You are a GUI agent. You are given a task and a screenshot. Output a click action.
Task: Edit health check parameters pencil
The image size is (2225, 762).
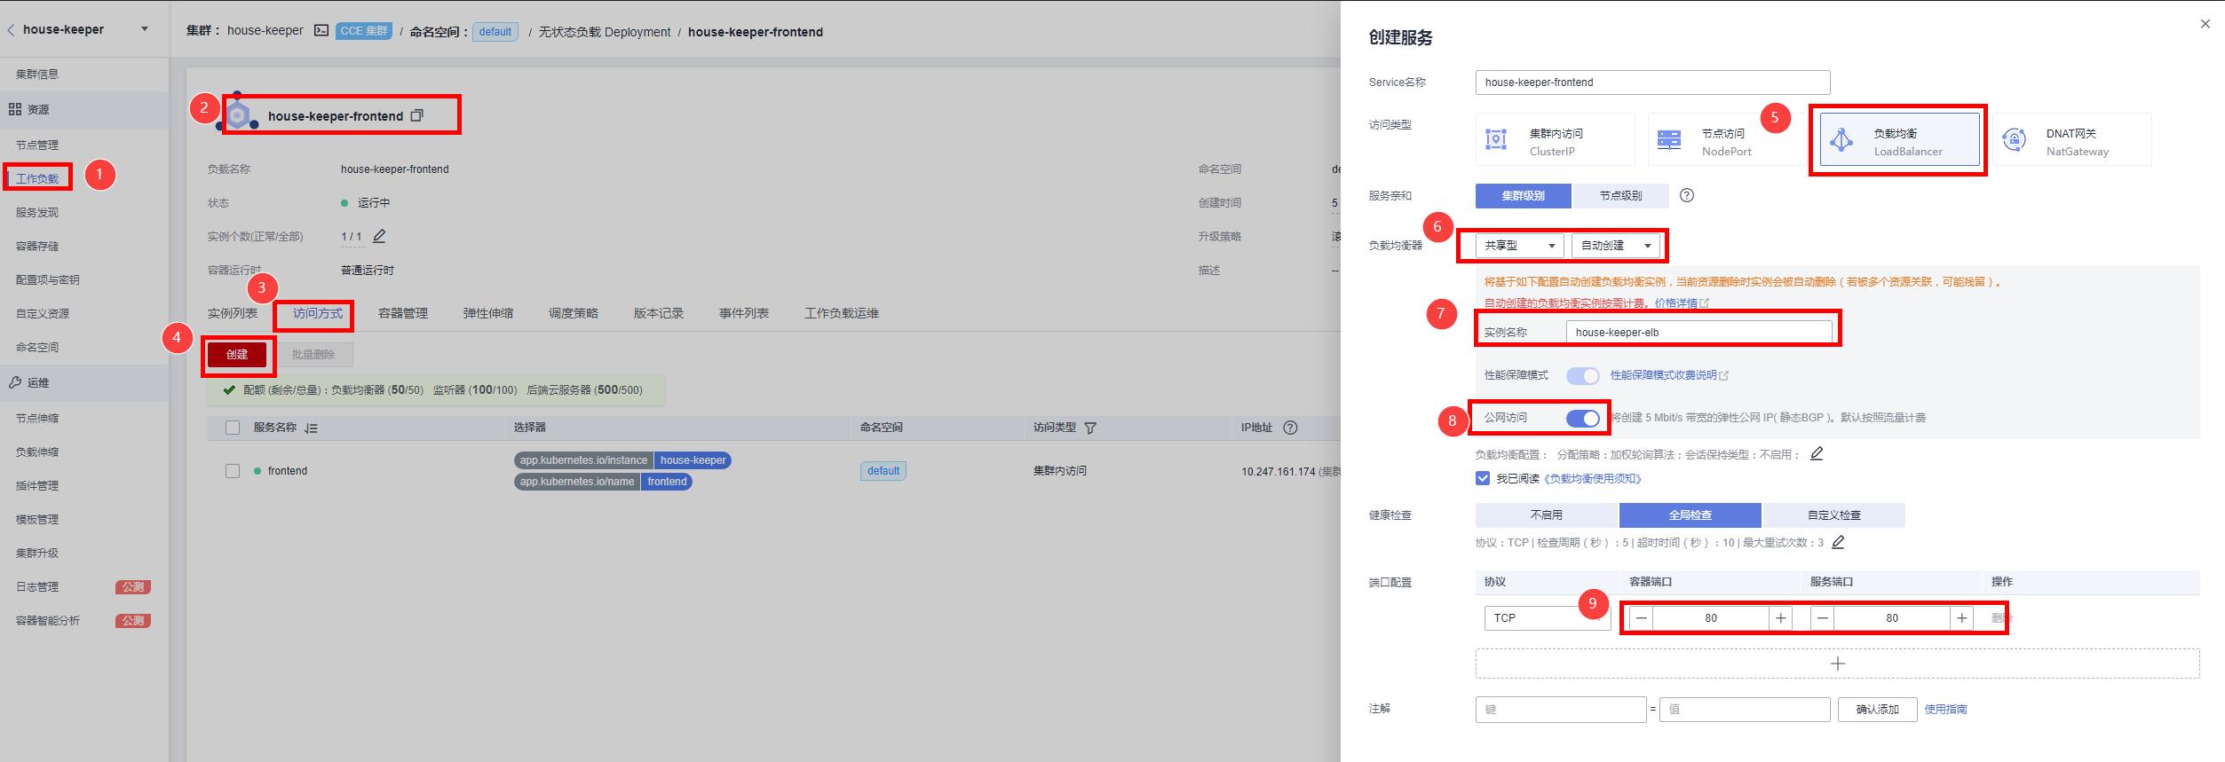click(x=1838, y=541)
